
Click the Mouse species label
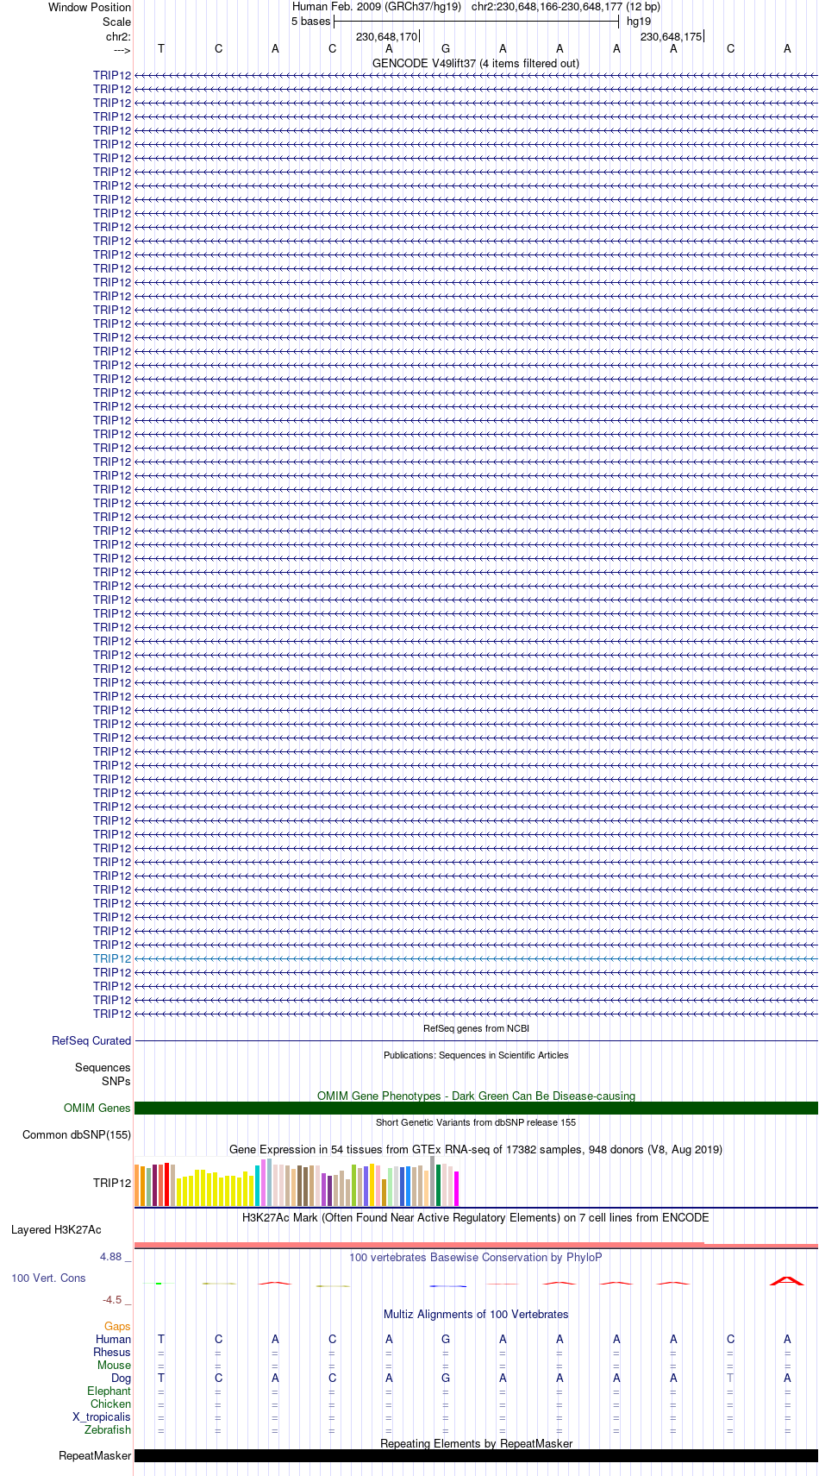pos(114,1366)
